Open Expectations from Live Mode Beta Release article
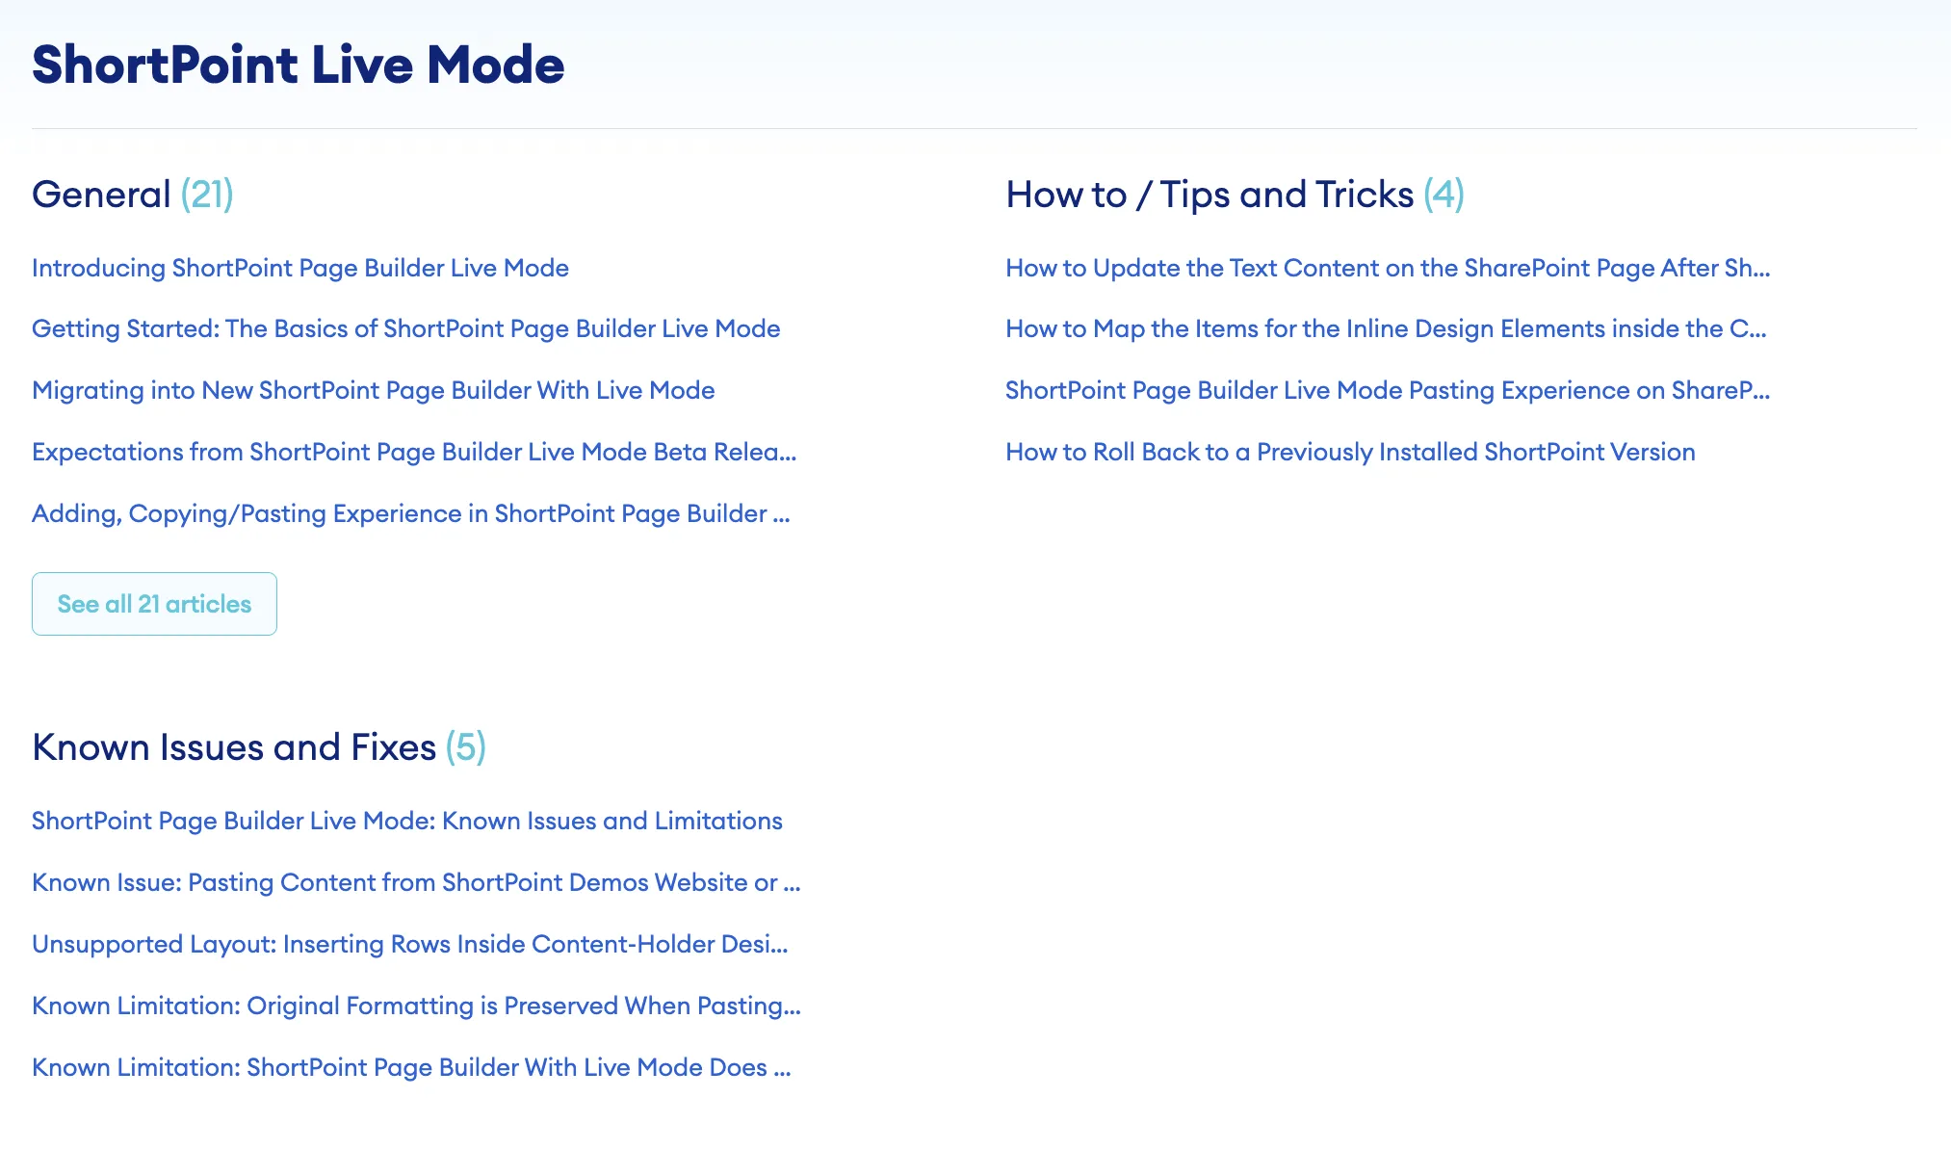 tap(414, 452)
